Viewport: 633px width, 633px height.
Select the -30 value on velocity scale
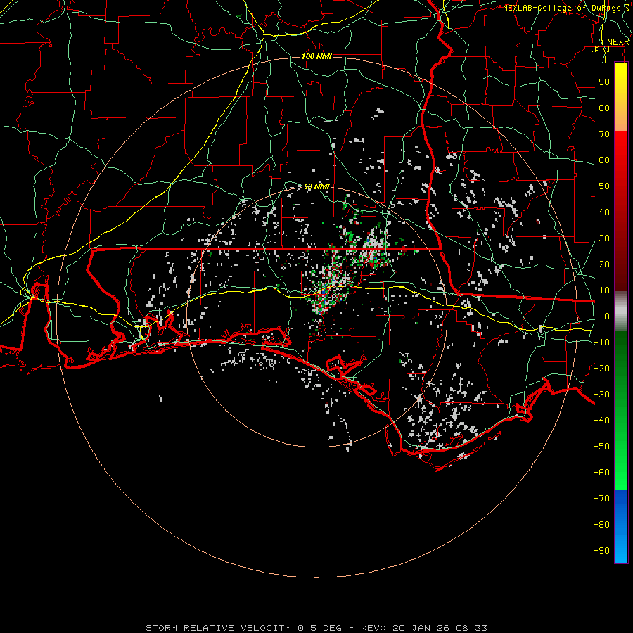click(x=601, y=395)
